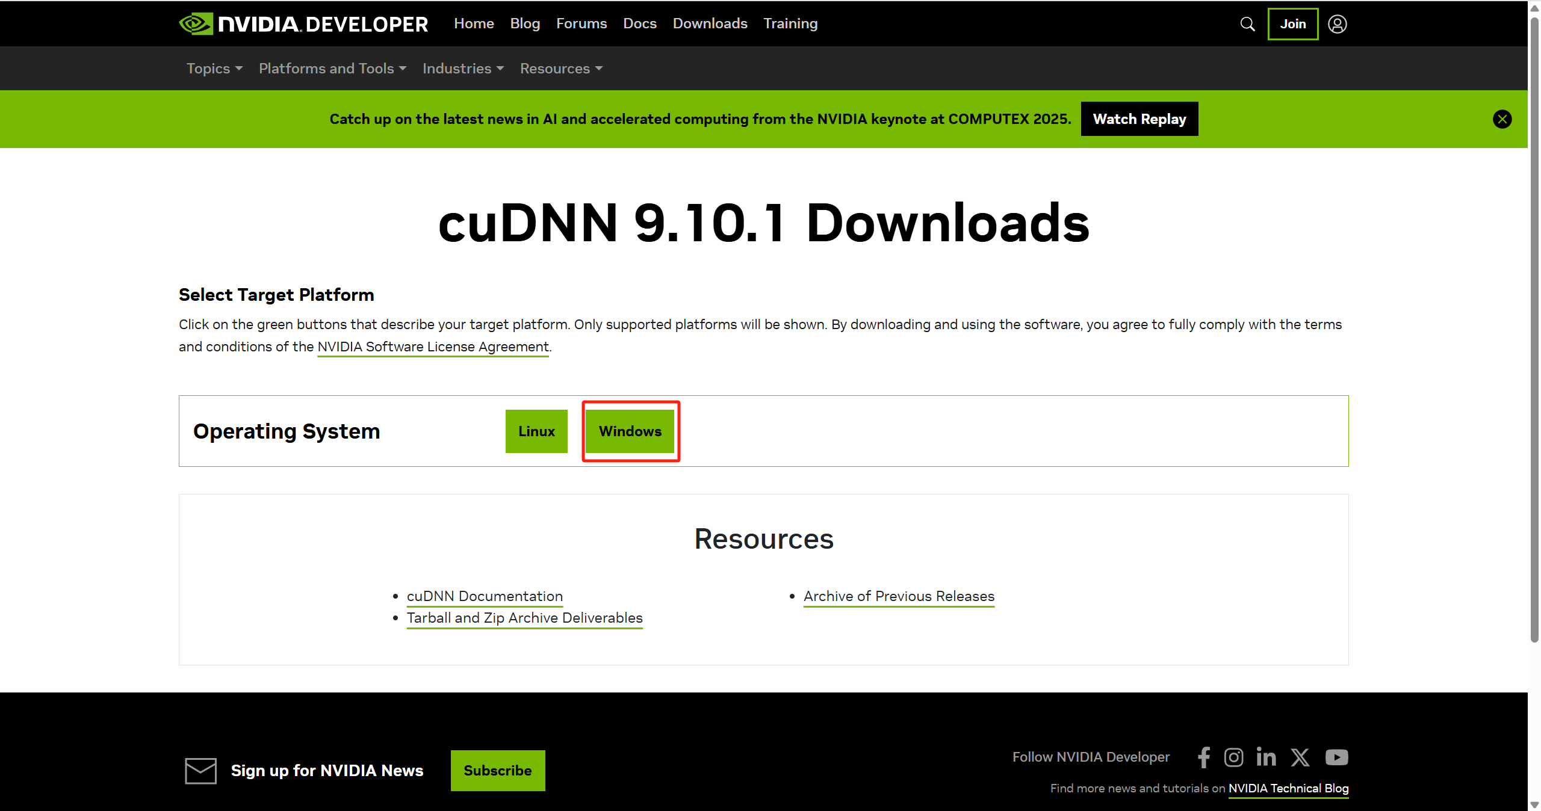This screenshot has width=1541, height=811.
Task: Dismiss the green COMPUTEX banner
Action: pos(1502,119)
